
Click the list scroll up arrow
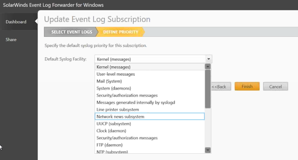[208, 66]
